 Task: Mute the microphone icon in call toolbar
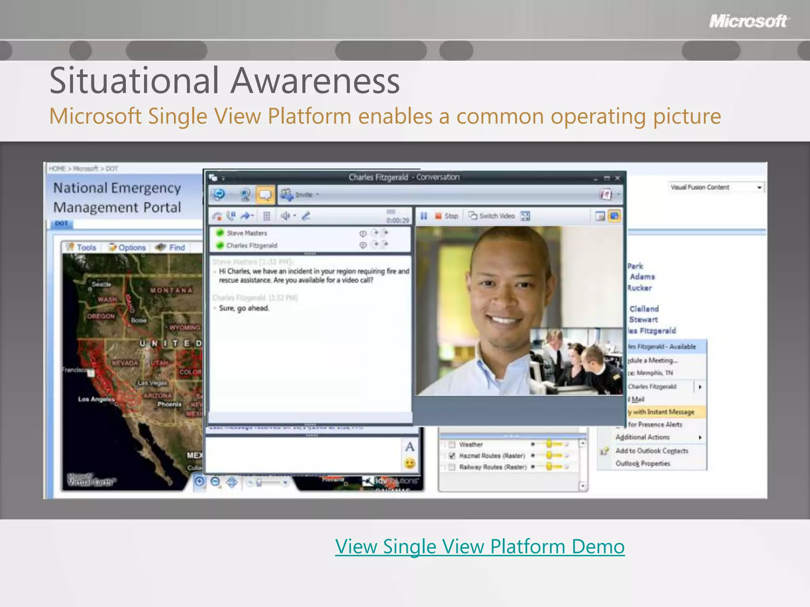[306, 216]
